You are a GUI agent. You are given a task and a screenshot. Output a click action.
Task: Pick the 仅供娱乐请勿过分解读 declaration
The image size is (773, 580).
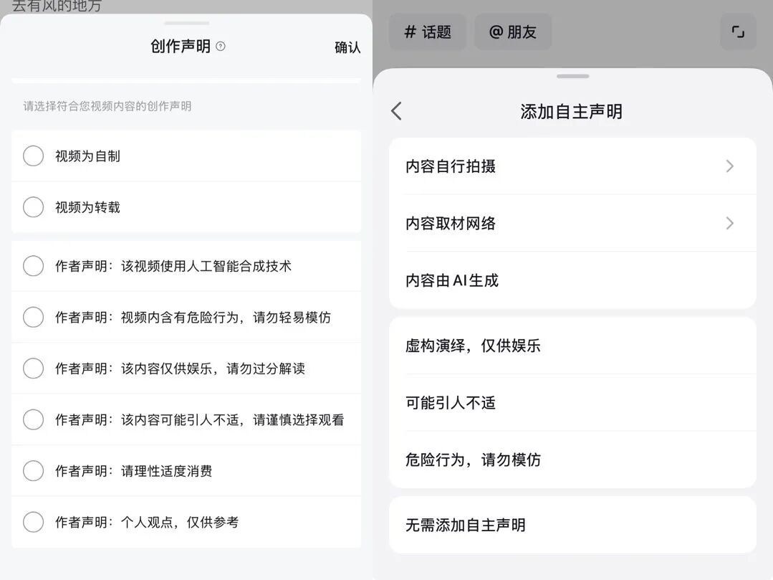point(33,368)
